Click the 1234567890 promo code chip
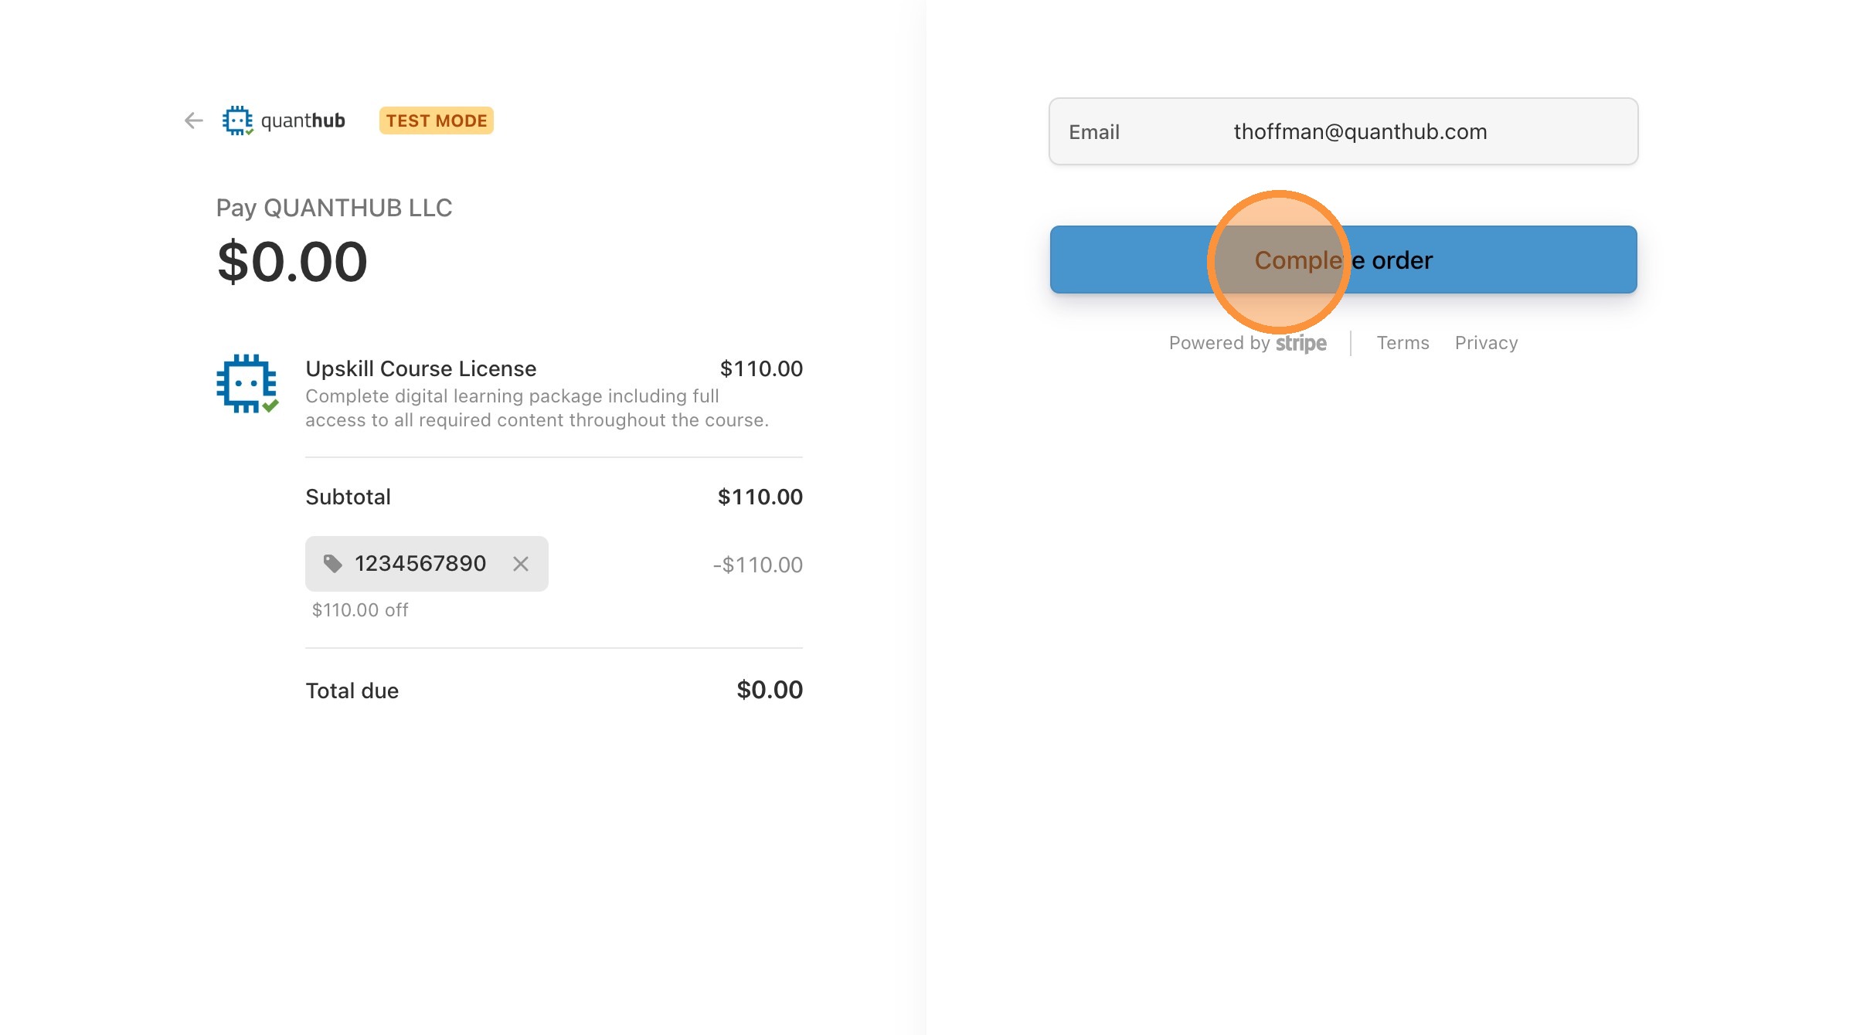This screenshot has width=1853, height=1035. (420, 564)
